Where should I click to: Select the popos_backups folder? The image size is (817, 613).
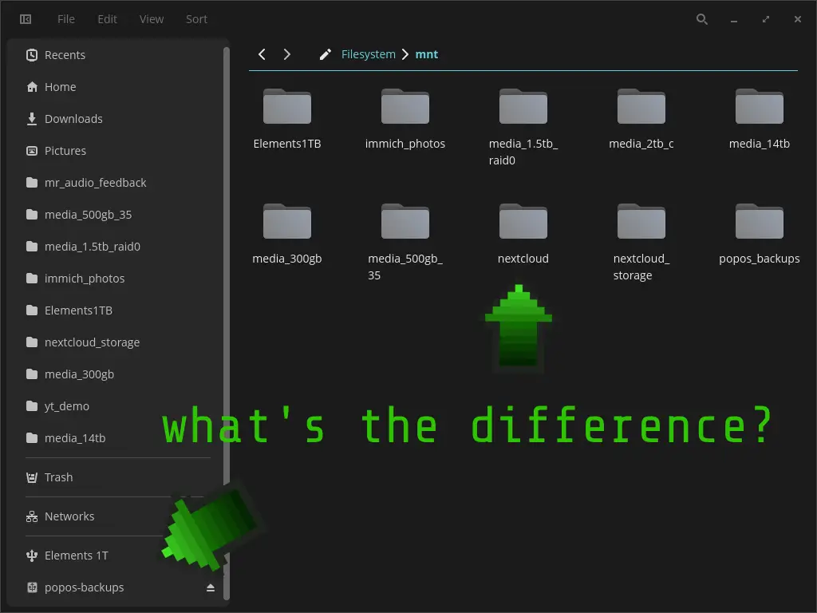760,235
